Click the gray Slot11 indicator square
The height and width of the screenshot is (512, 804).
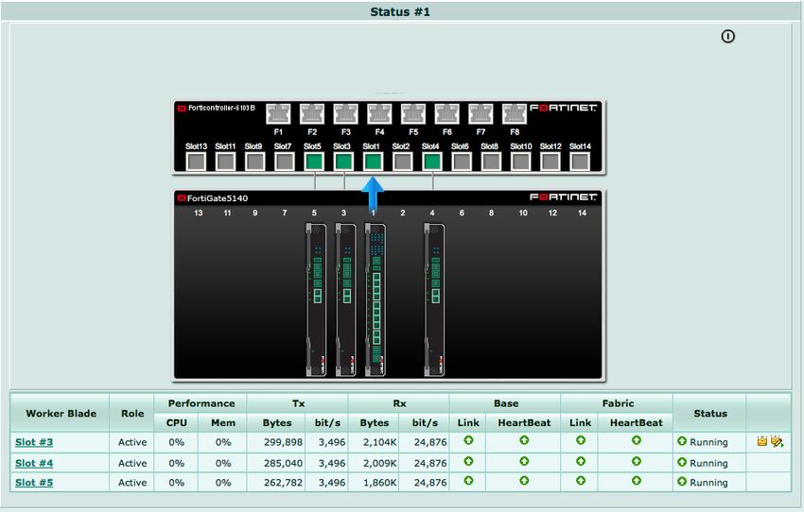coord(225,162)
